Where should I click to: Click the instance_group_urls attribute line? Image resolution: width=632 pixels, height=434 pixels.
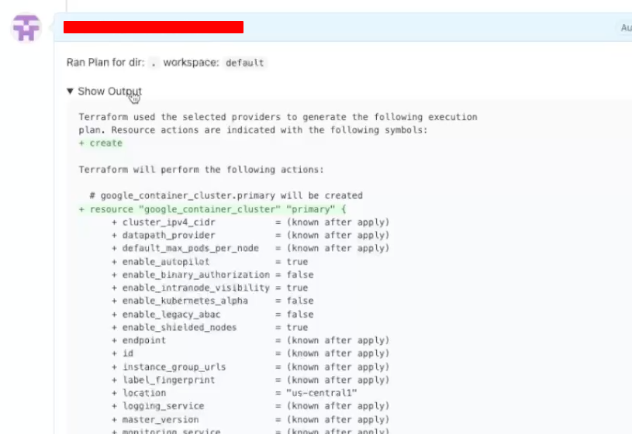coord(250,367)
